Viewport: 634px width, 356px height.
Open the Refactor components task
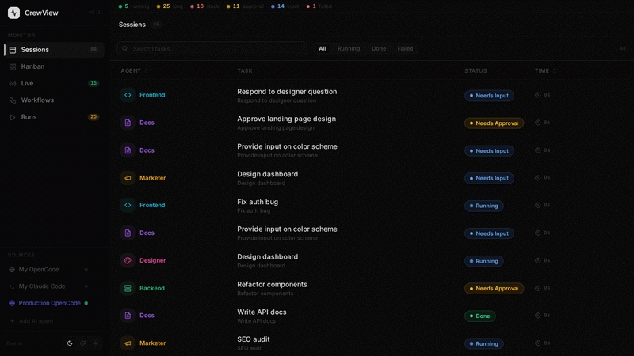272,285
